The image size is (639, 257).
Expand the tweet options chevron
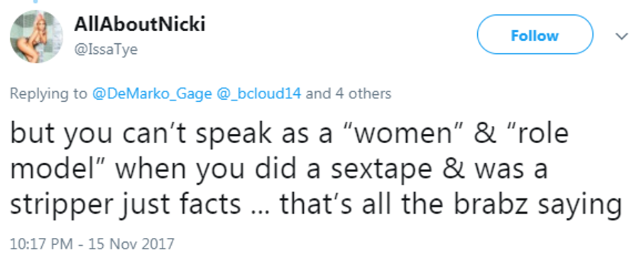tap(621, 37)
